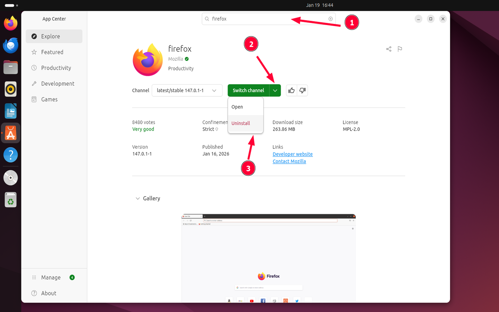Clear the firefox search query
The image size is (499, 312).
click(331, 19)
